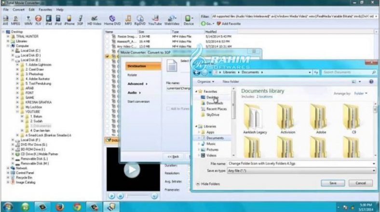Image resolution: width=380 pixels, height=212 pixels.
Task: Open the Convert menu
Action: (18, 10)
